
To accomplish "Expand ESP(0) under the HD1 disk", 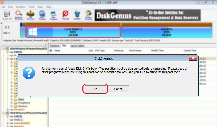I will 8,116.
